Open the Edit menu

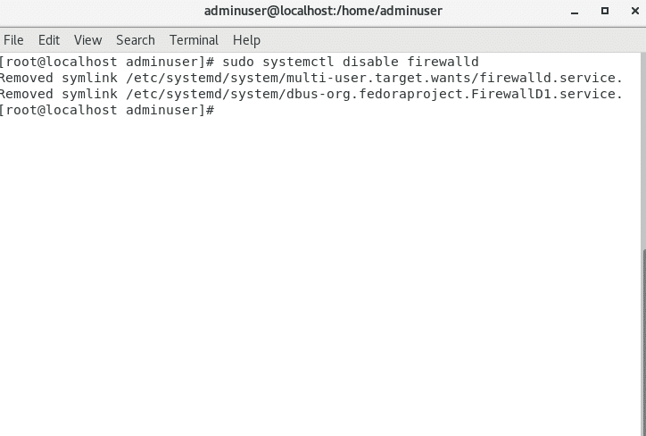point(48,40)
